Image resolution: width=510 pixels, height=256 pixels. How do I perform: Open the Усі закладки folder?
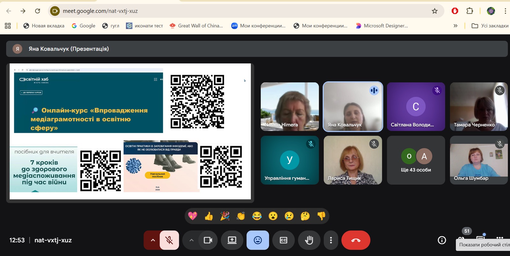click(x=490, y=26)
